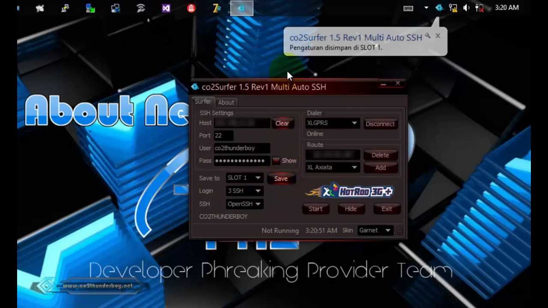Expand the SLOT 1 save-to dropdown
Image resolution: width=548 pixels, height=308 pixels.
tap(244, 178)
